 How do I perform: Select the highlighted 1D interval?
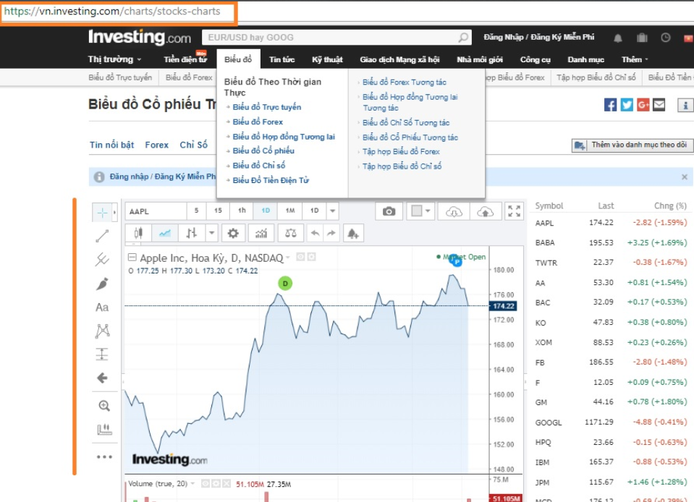tap(266, 211)
